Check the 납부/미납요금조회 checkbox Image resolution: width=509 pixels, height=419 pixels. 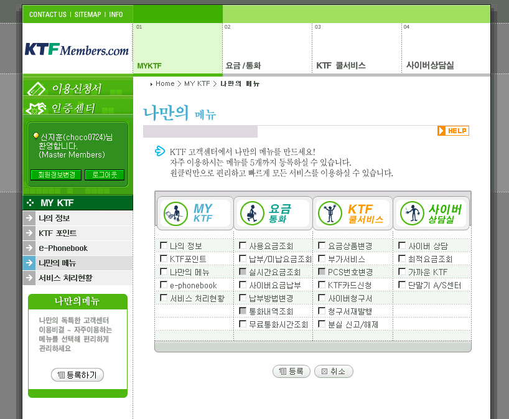pos(243,258)
